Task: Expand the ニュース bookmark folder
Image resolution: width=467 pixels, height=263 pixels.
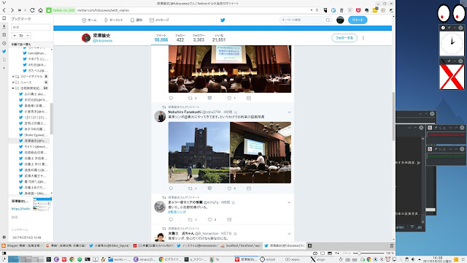Action: click(13, 83)
